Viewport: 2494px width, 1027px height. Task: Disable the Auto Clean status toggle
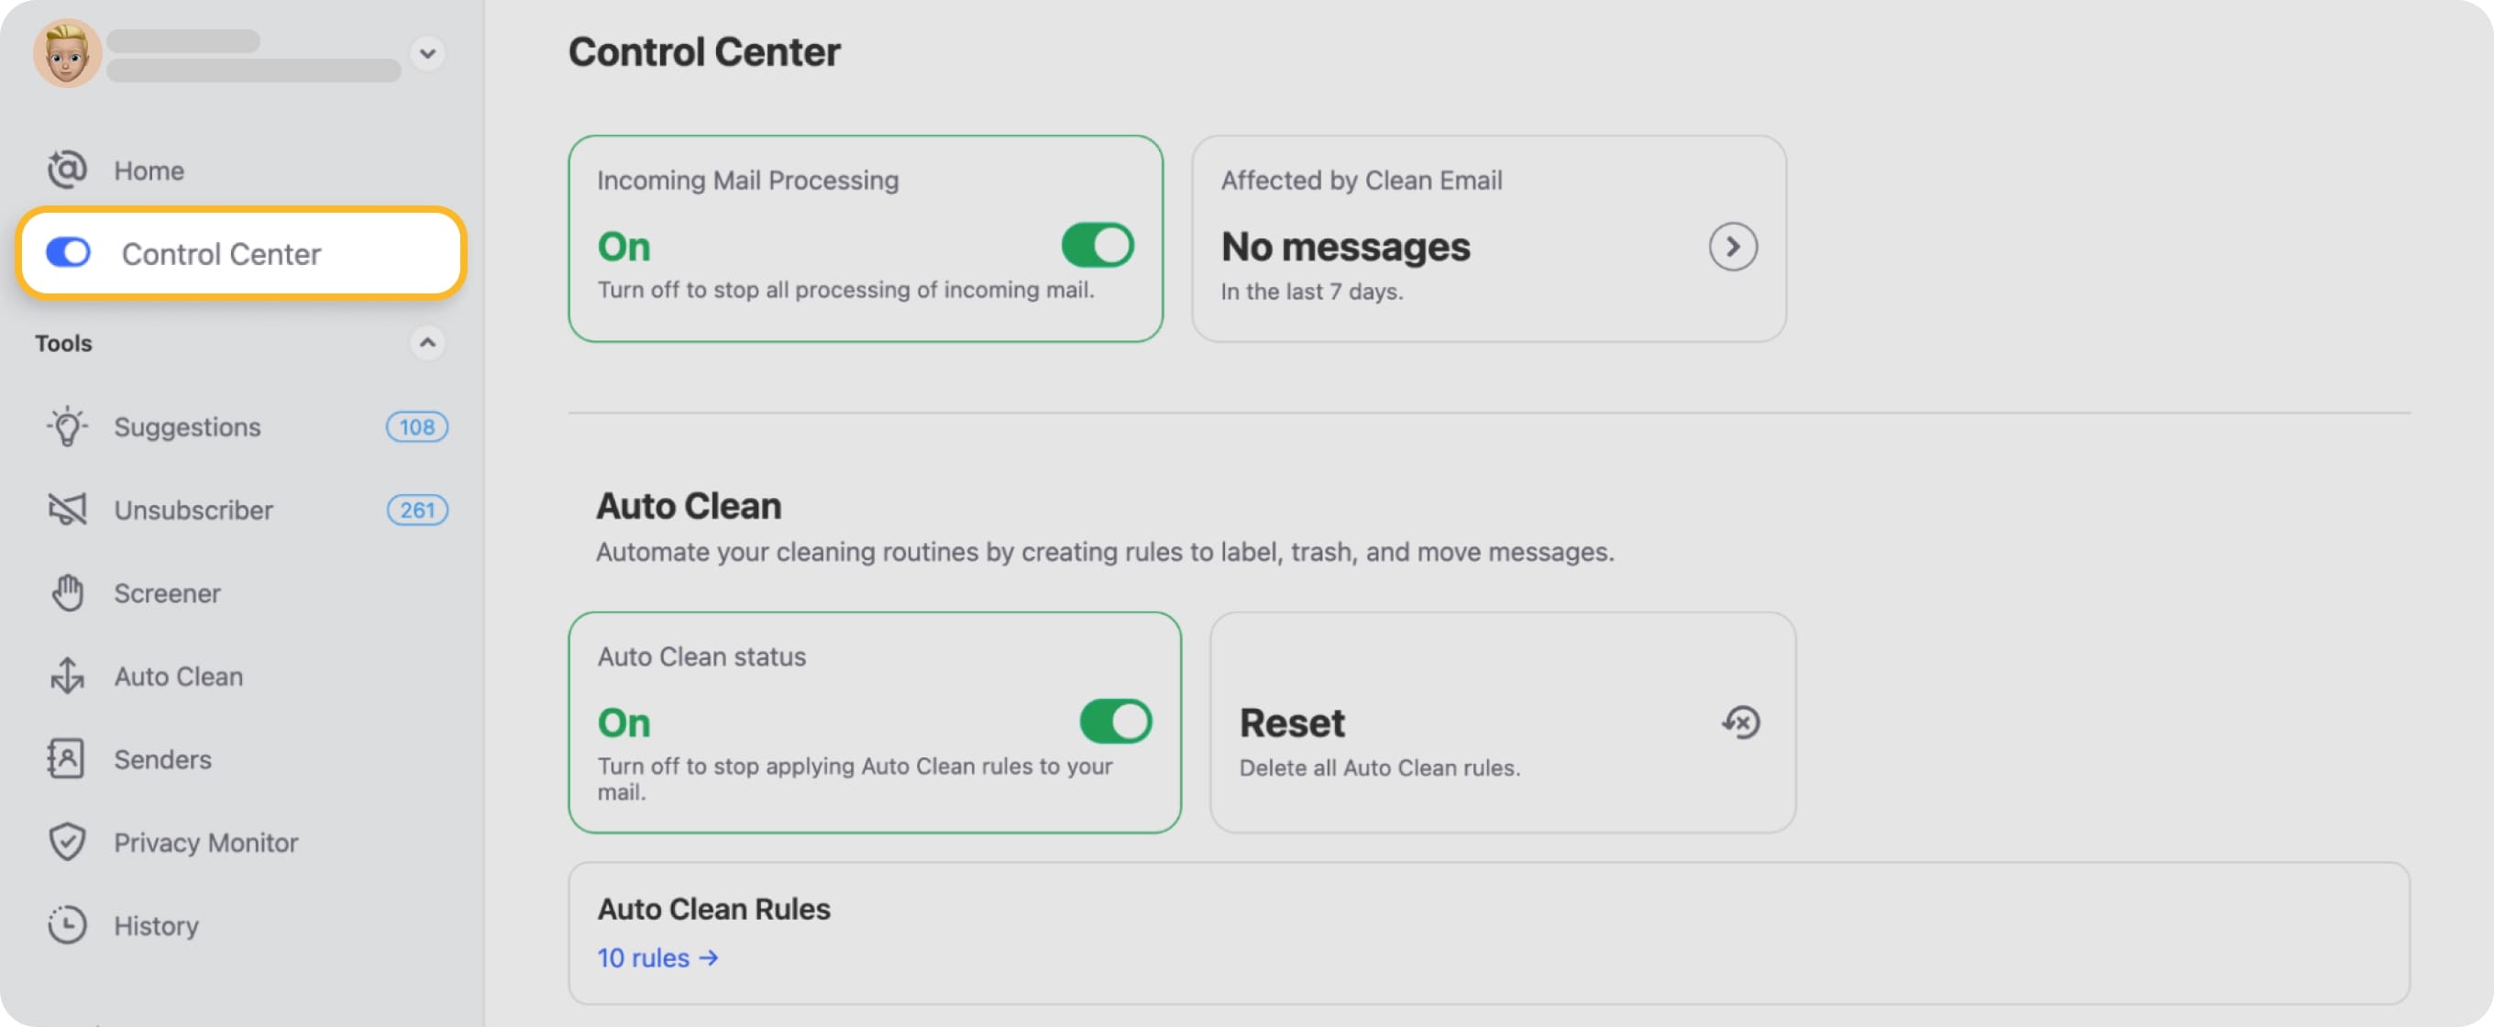point(1116,720)
